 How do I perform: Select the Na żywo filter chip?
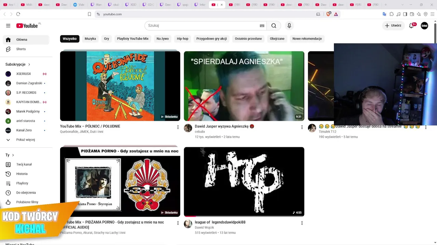coord(163,39)
